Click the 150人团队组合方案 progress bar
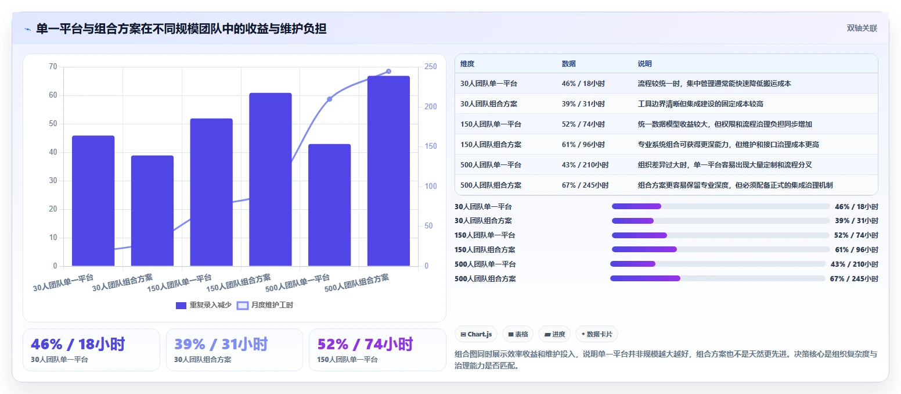Viewport: 901px width, 394px height. (x=720, y=250)
